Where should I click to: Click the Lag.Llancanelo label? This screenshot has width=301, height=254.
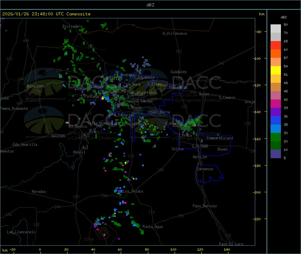21,232
